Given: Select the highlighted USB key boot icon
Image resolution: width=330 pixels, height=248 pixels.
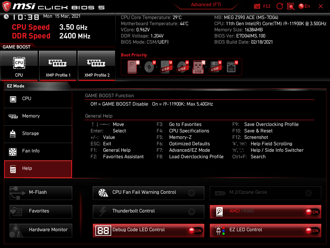Looking at the screenshot, I should [199, 67].
